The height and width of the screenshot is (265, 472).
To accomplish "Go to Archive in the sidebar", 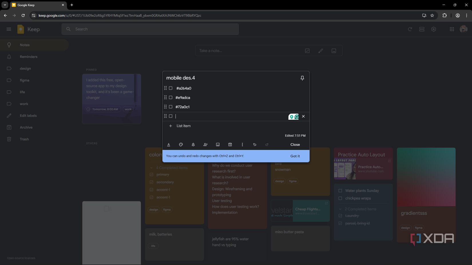I will [x=34, y=127].
